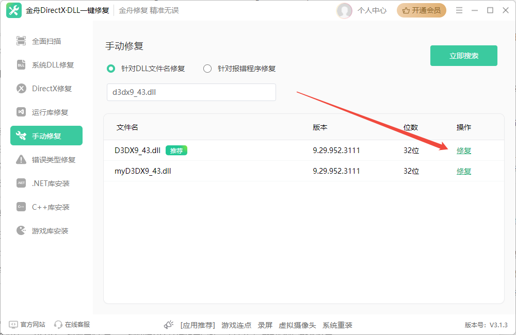
Task: Click the error type warning triangle icon
Action: [21, 159]
